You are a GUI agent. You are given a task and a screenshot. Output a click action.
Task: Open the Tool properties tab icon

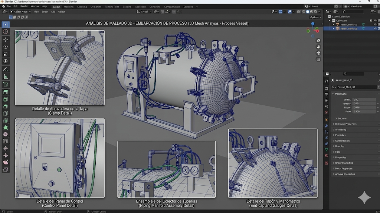pyautogui.click(x=327, y=81)
